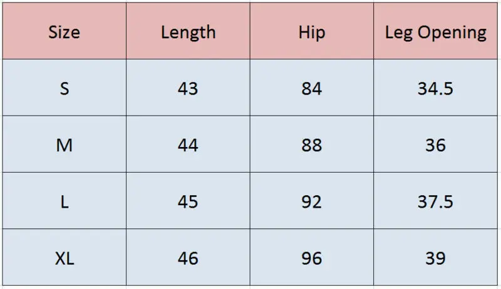The height and width of the screenshot is (289, 501).
Task: Select the XL size cell
Action: (x=64, y=258)
